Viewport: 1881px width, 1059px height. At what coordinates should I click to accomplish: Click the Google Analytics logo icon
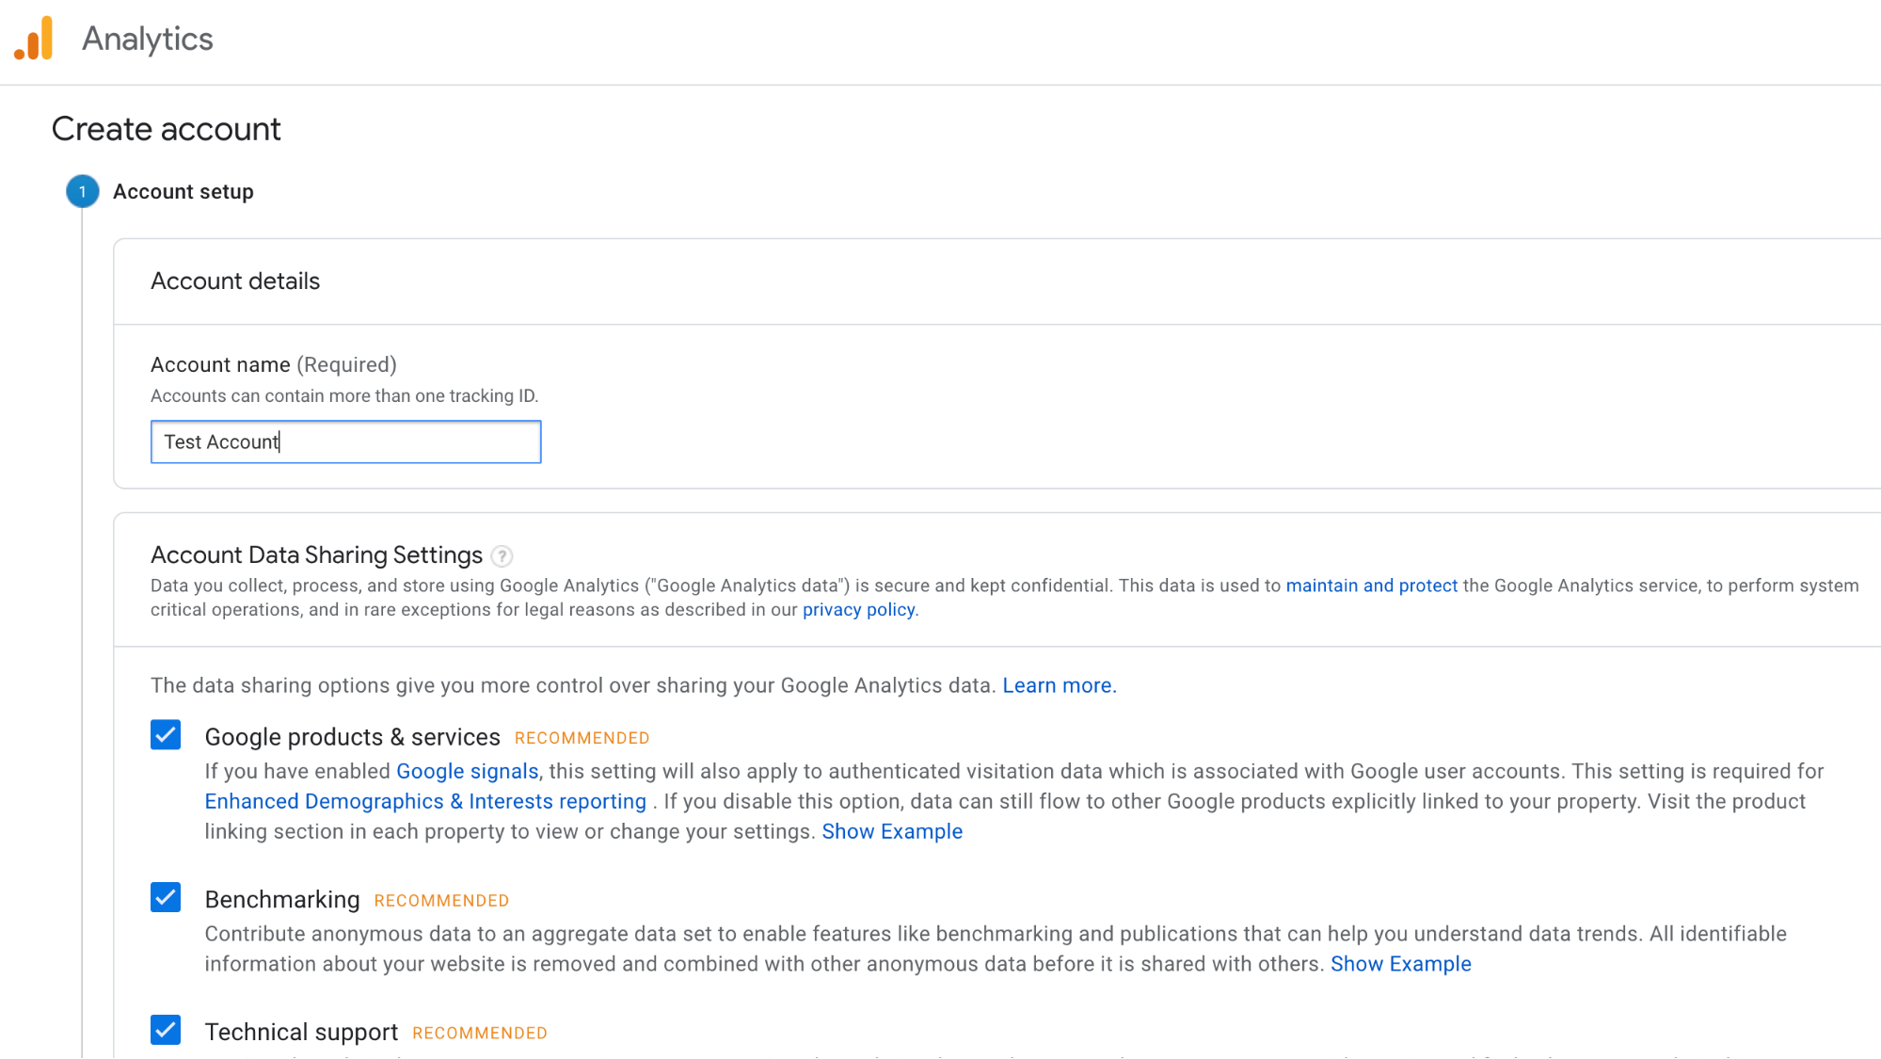click(34, 39)
